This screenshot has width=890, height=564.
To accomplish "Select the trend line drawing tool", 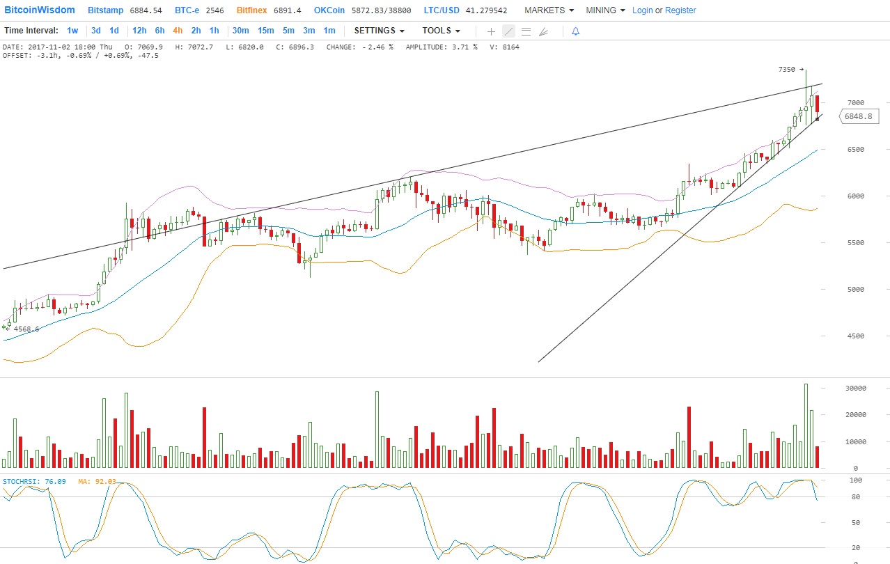I will click(x=508, y=31).
